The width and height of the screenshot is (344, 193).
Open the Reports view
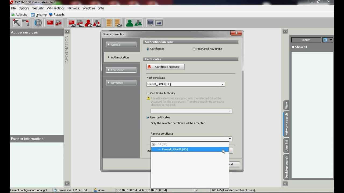click(x=57, y=15)
